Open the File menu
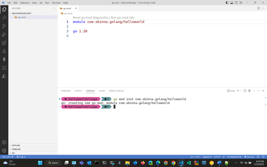 click(9, 3)
